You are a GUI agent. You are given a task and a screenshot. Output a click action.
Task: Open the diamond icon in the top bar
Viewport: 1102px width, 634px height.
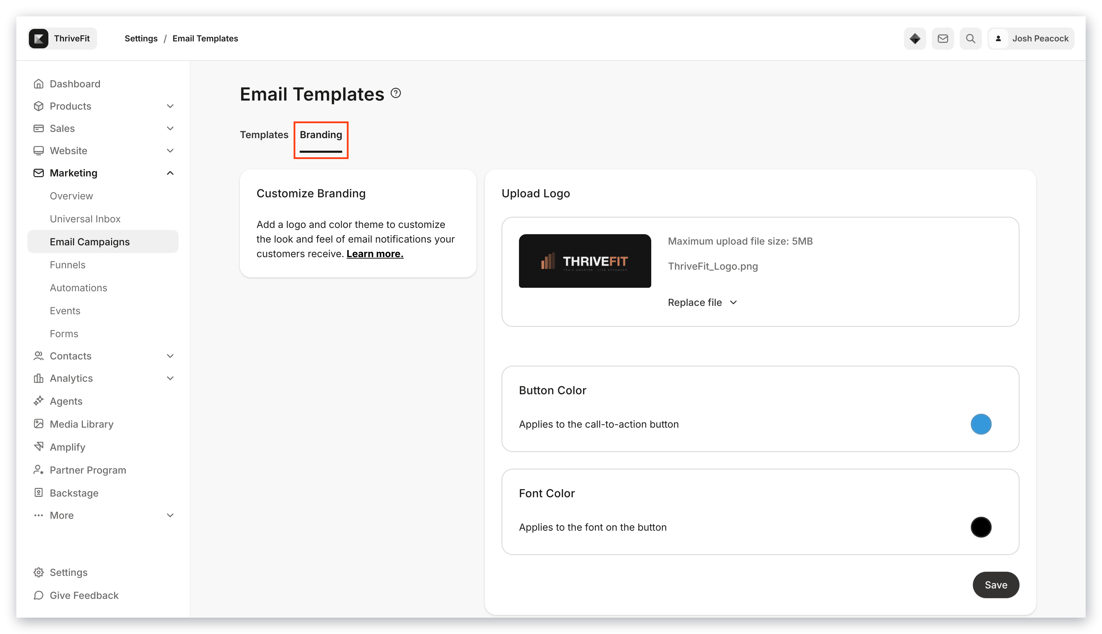tap(915, 38)
